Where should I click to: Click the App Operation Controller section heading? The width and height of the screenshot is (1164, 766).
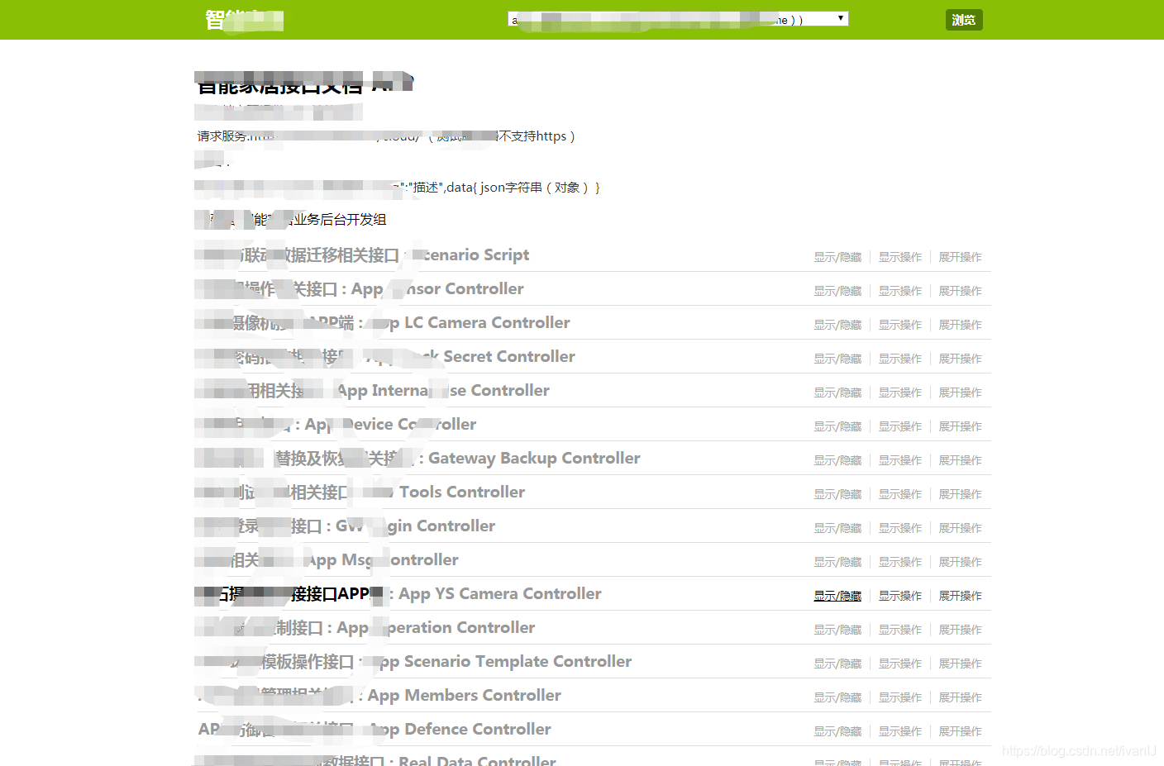pos(364,627)
